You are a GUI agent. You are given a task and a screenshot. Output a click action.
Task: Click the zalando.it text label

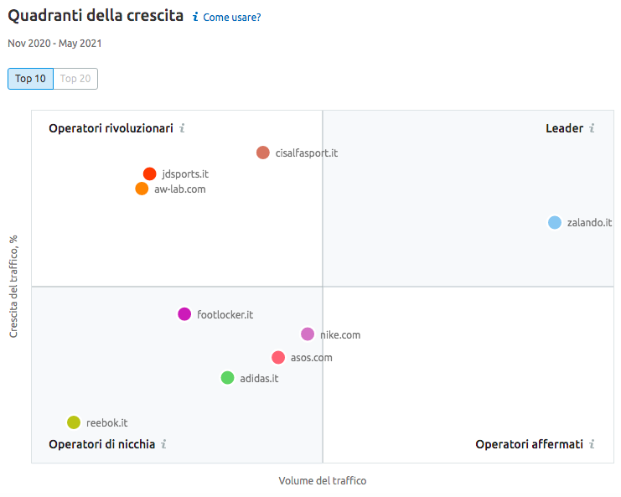589,223
